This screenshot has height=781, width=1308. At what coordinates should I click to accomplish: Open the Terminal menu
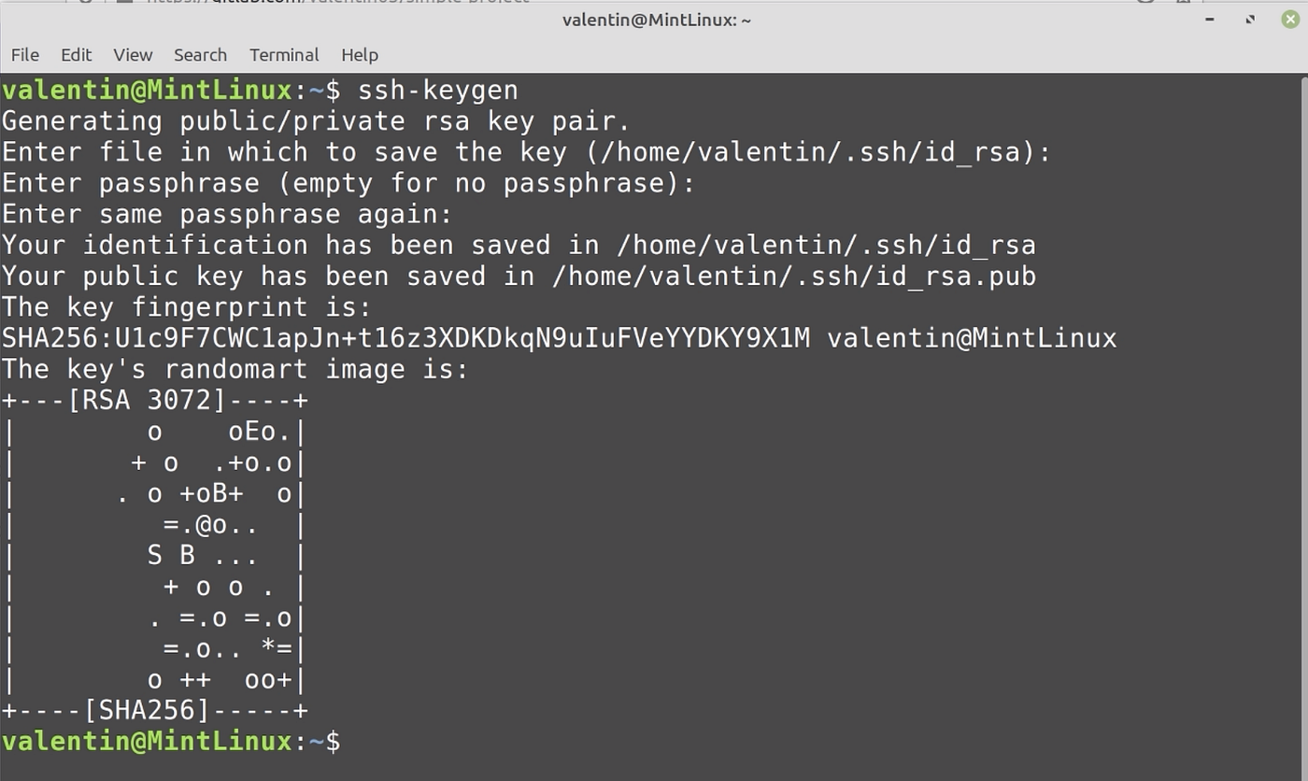tap(283, 55)
